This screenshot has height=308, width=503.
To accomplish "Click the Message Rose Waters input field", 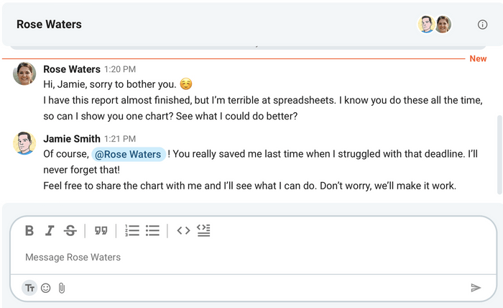I will click(254, 257).
